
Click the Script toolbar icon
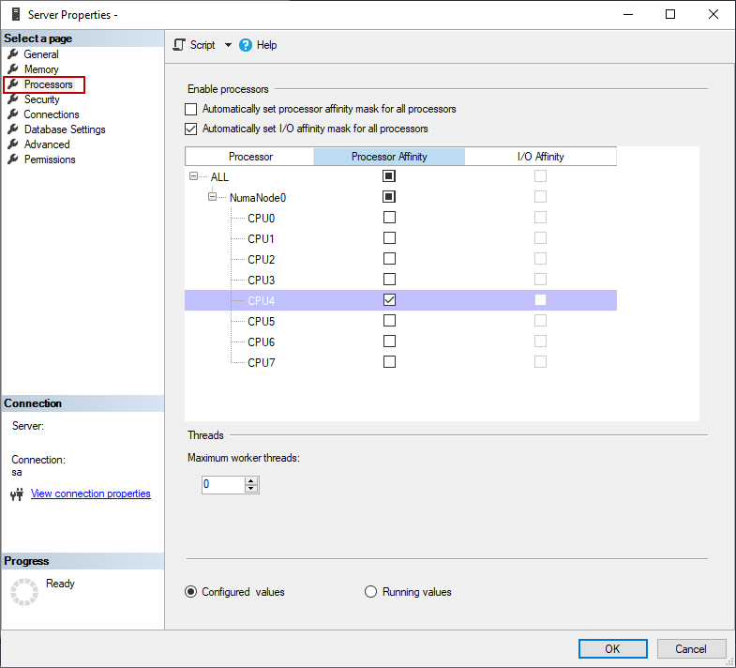(x=179, y=45)
